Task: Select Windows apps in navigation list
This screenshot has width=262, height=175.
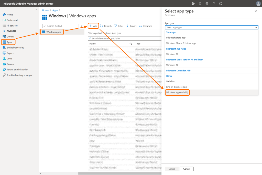Action: 53,32
